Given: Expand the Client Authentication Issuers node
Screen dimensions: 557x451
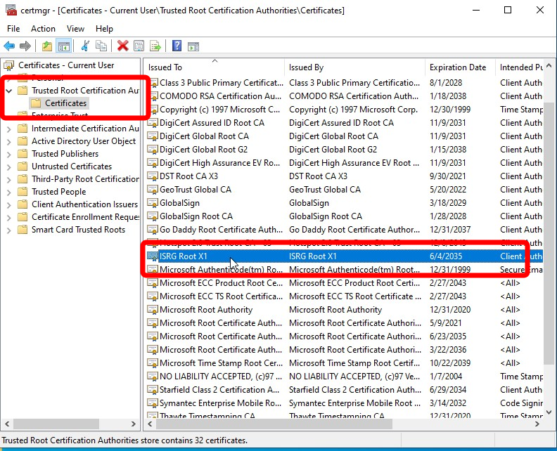Looking at the screenshot, I should 9,204.
